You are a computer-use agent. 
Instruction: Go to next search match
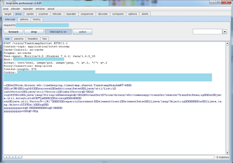click(19, 157)
